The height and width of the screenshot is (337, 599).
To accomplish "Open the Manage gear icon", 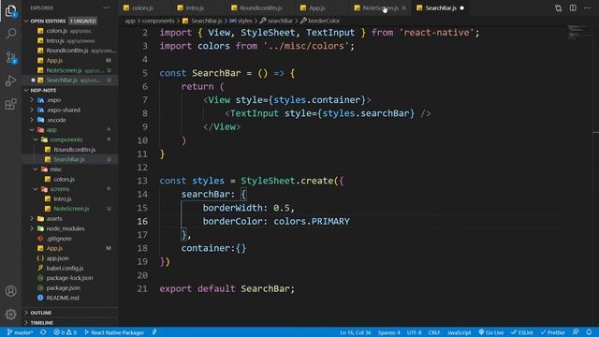I will tap(10, 315).
